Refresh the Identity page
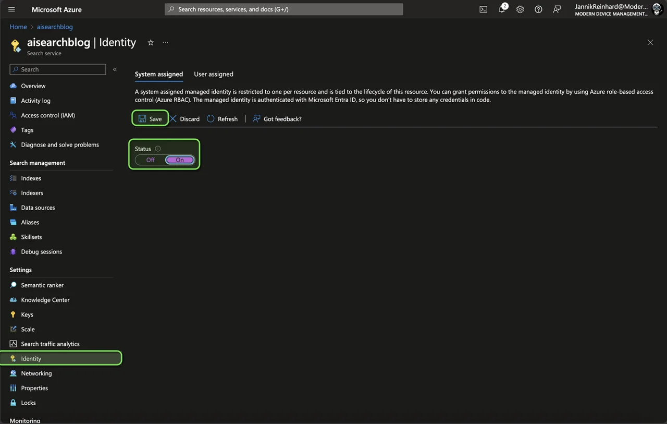The width and height of the screenshot is (667, 424). coord(223,119)
